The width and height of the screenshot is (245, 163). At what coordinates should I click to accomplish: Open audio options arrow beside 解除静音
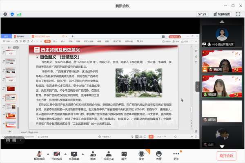pos(48,154)
